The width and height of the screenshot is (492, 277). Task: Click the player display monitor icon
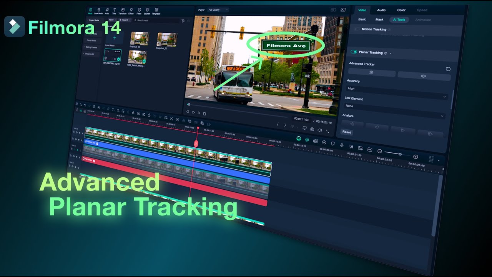click(305, 128)
